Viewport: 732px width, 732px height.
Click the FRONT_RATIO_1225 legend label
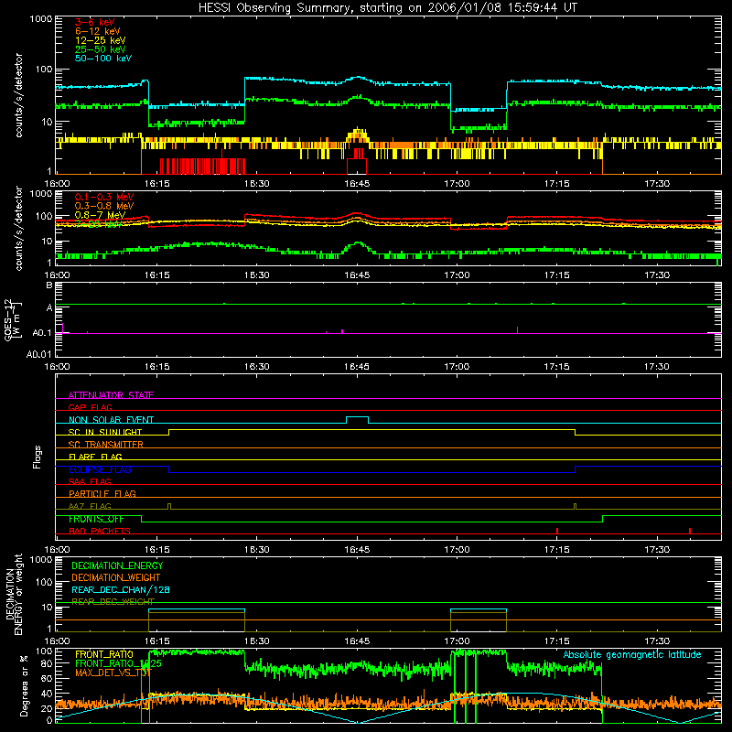point(118,663)
